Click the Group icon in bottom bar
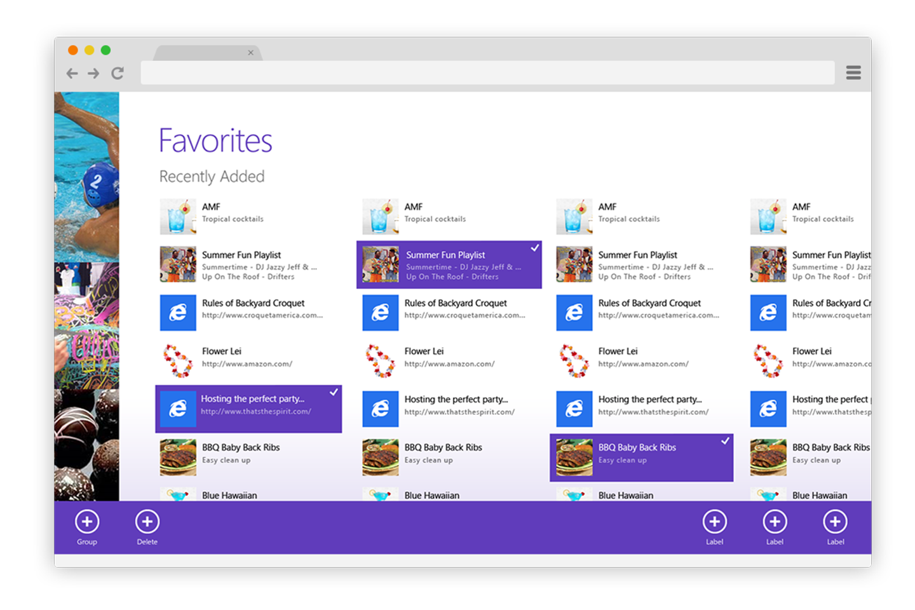The height and width of the screenshot is (610, 915). pos(87,522)
